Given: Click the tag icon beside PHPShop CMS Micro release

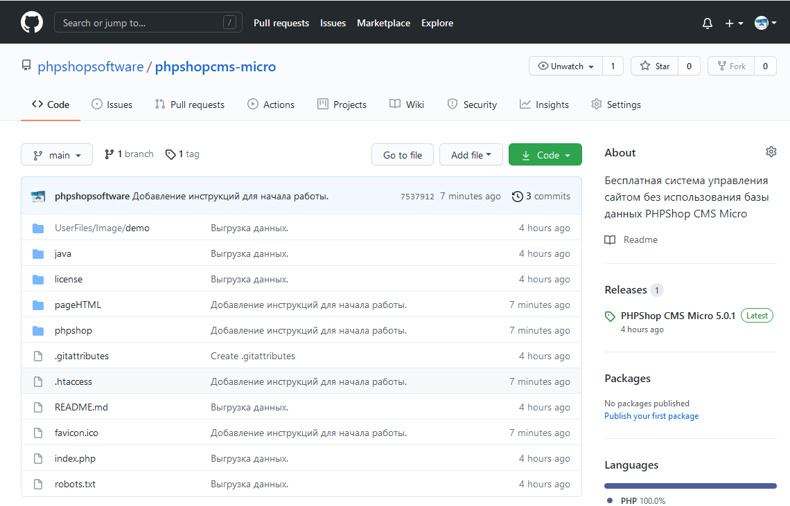Looking at the screenshot, I should click(610, 316).
